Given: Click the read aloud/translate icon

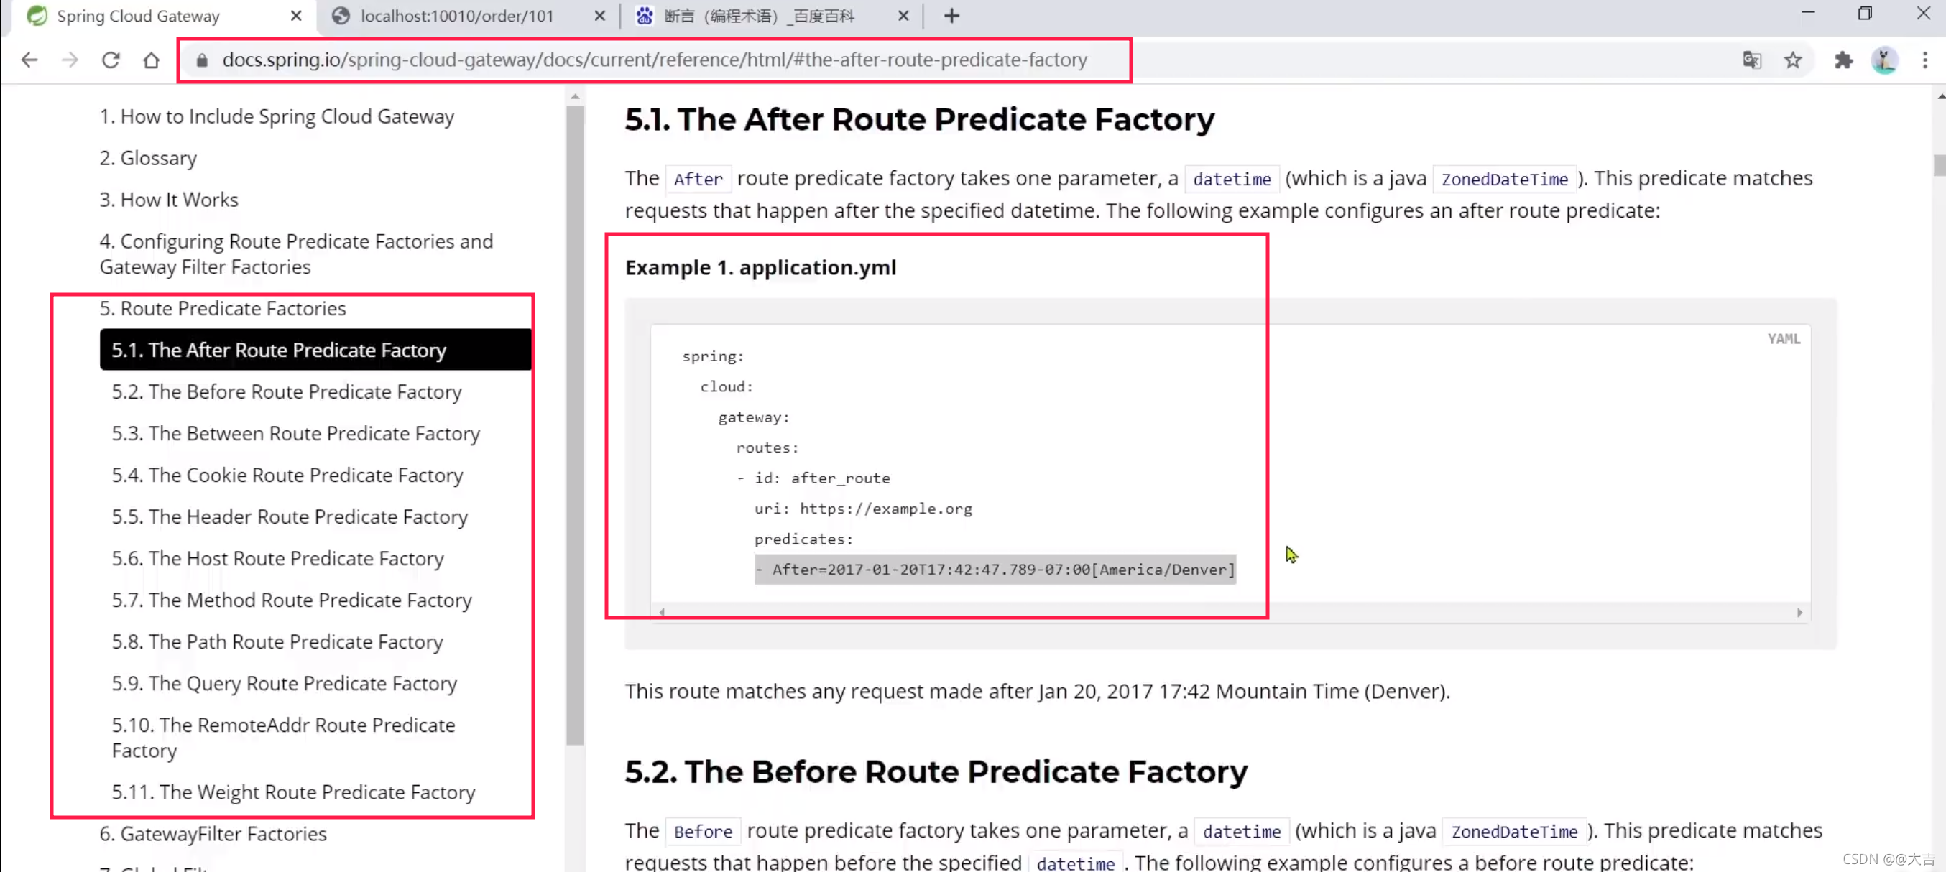Looking at the screenshot, I should click(x=1753, y=60).
